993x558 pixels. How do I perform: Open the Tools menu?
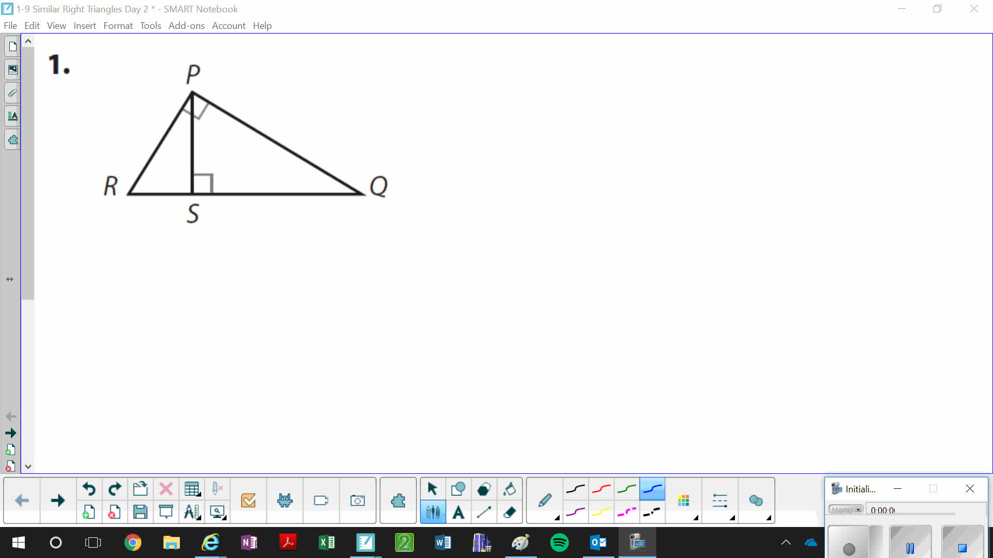[x=151, y=25]
